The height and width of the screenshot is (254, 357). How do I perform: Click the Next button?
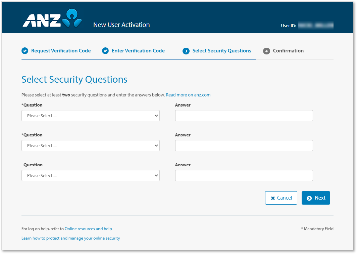coord(316,198)
